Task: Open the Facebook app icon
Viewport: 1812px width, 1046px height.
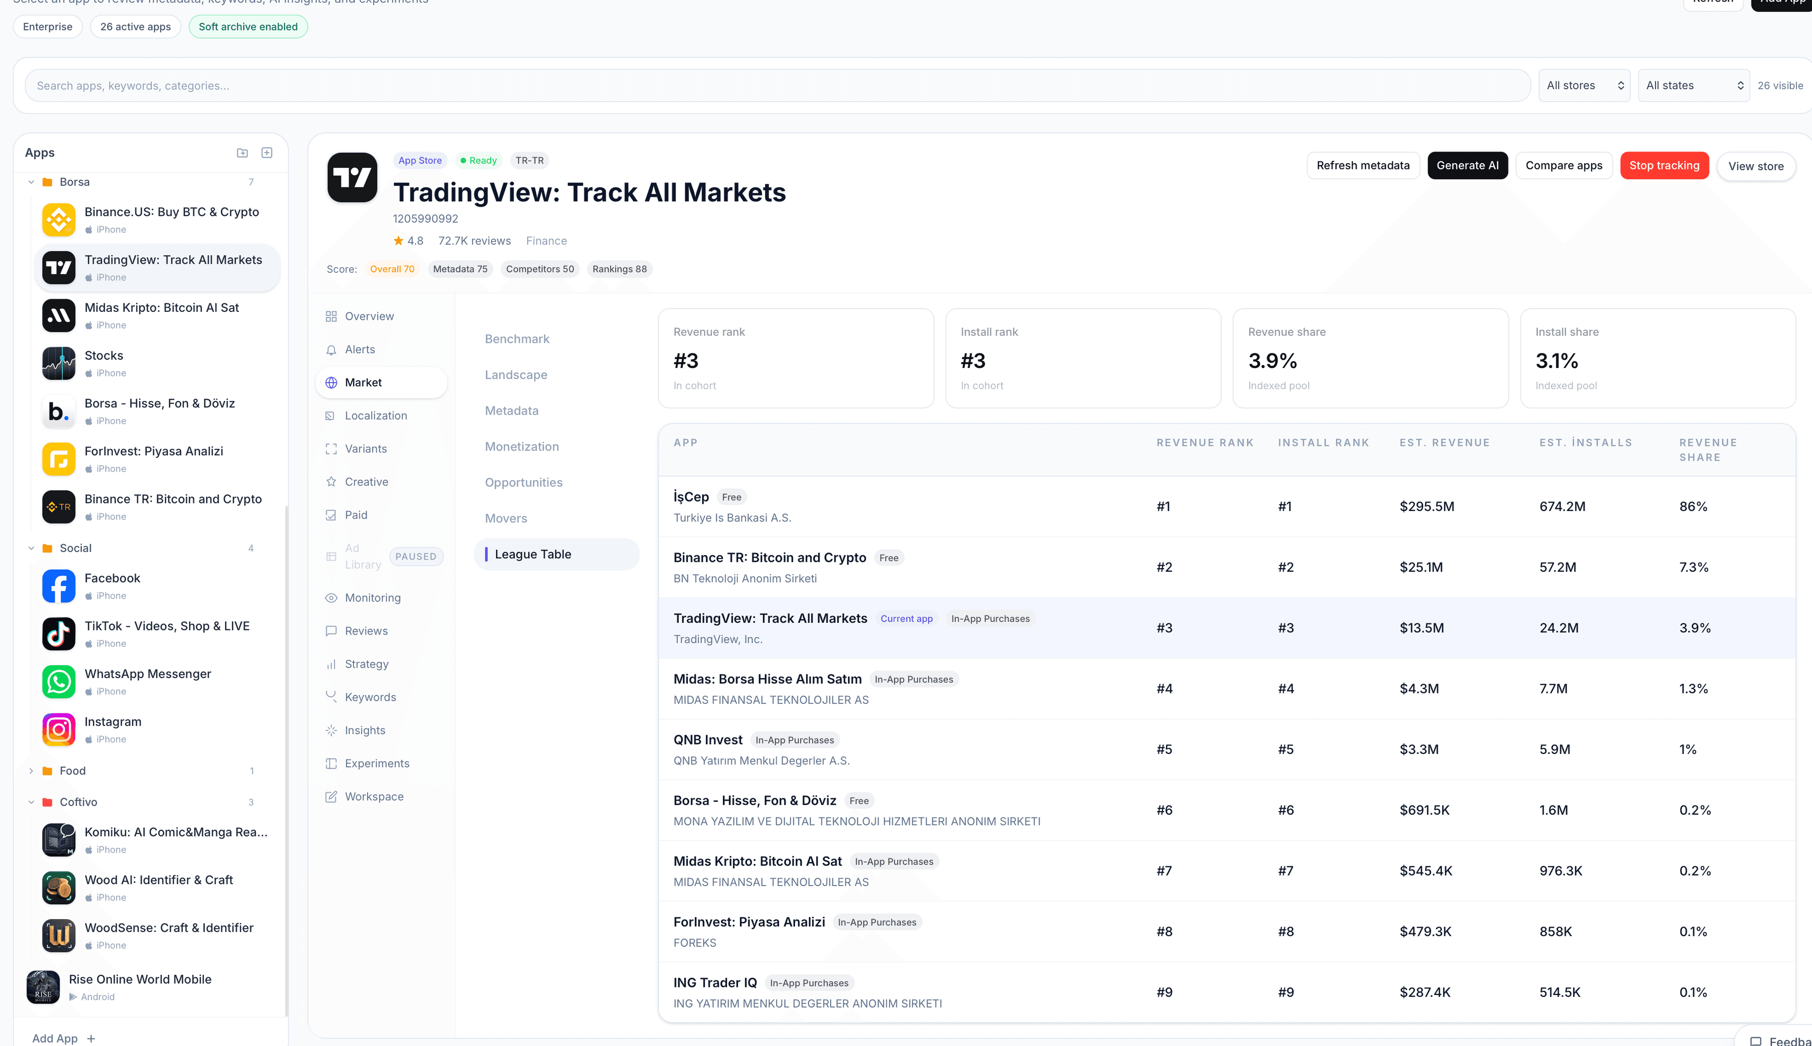Action: (59, 586)
